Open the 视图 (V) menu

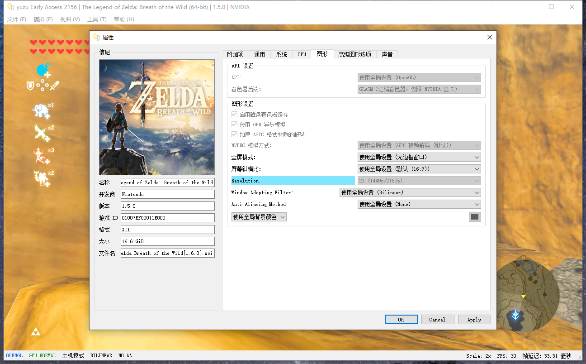[70, 19]
